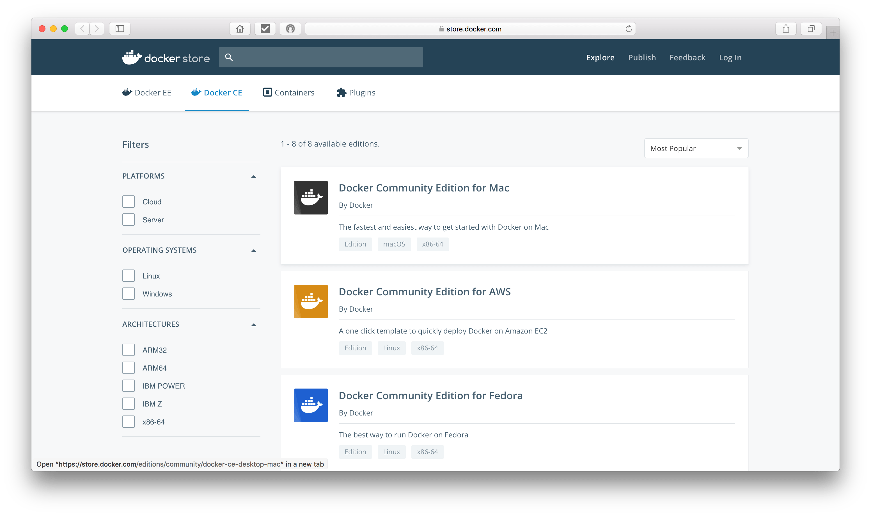
Task: Open Docker Community Edition for Mac link
Action: (x=423, y=188)
